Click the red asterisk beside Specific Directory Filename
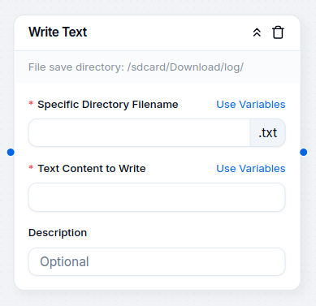 pos(31,104)
